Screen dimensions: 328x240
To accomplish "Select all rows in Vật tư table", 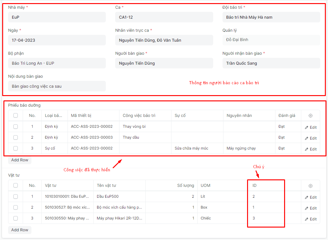I will point(16,186).
